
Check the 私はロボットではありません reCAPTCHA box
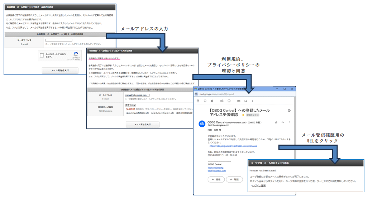pos(42,55)
